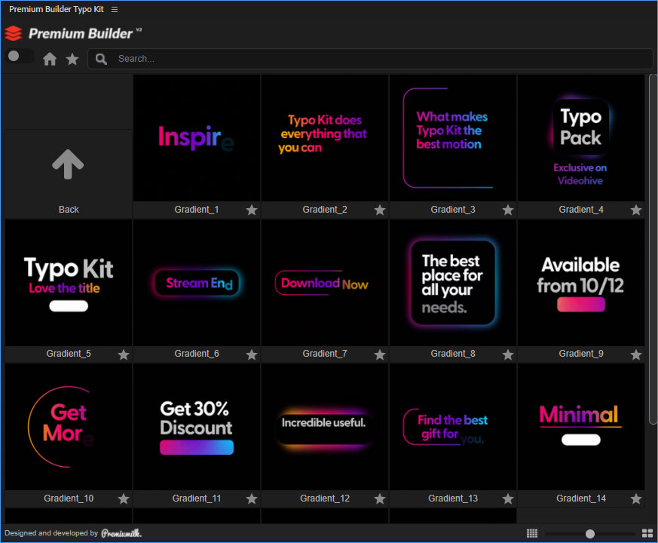Image resolution: width=658 pixels, height=543 pixels.
Task: Open favorites with the star toolbar icon
Action: coord(72,59)
